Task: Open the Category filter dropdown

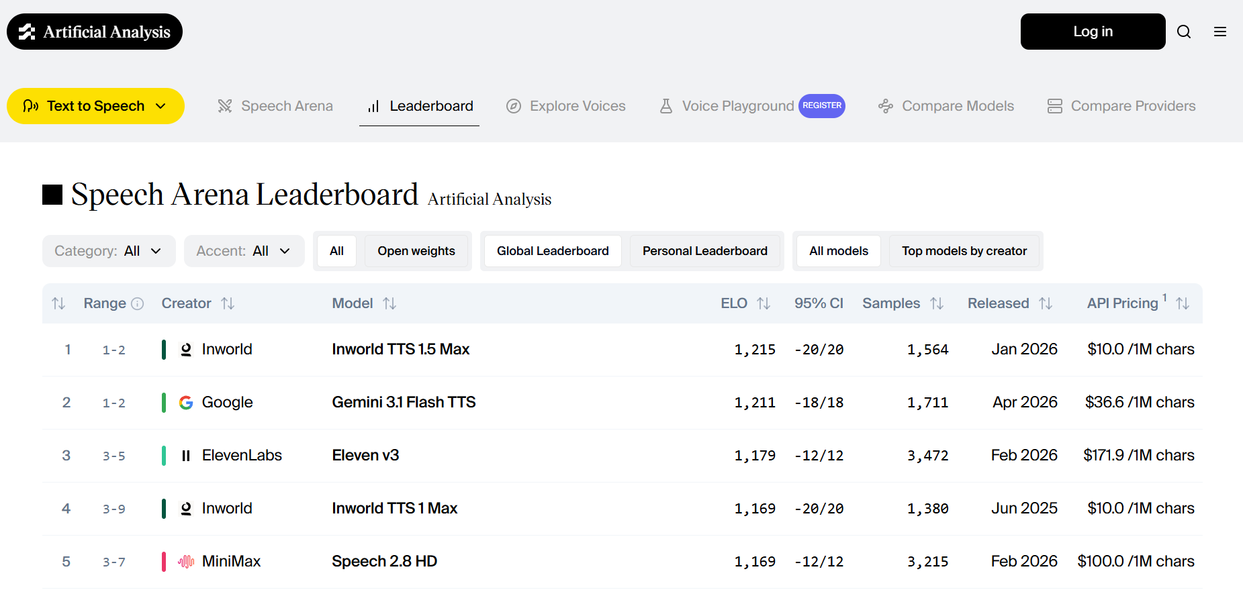Action: [x=109, y=251]
